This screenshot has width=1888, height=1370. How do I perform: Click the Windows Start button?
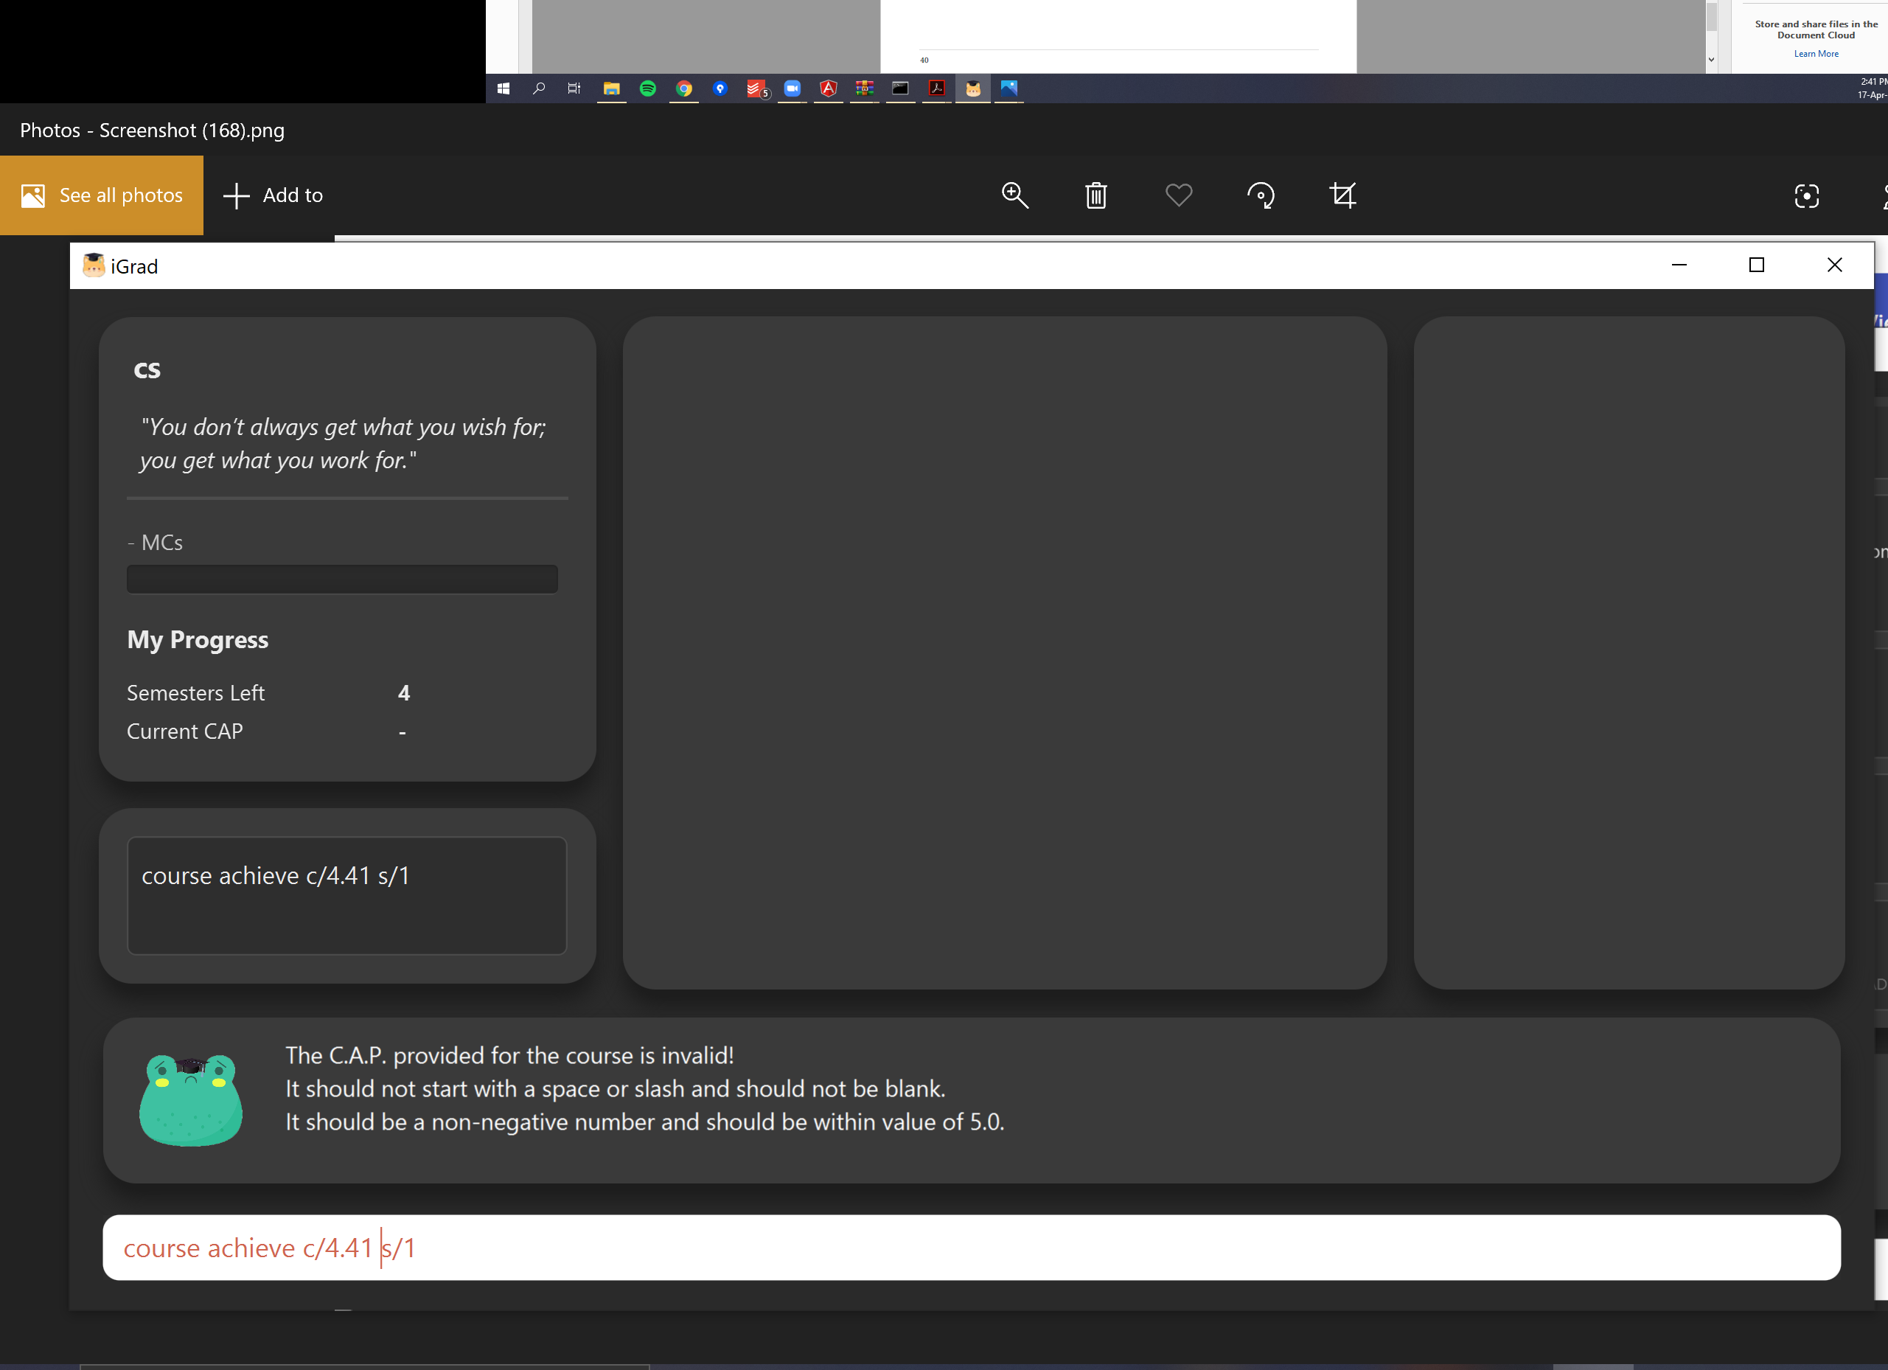coord(503,88)
